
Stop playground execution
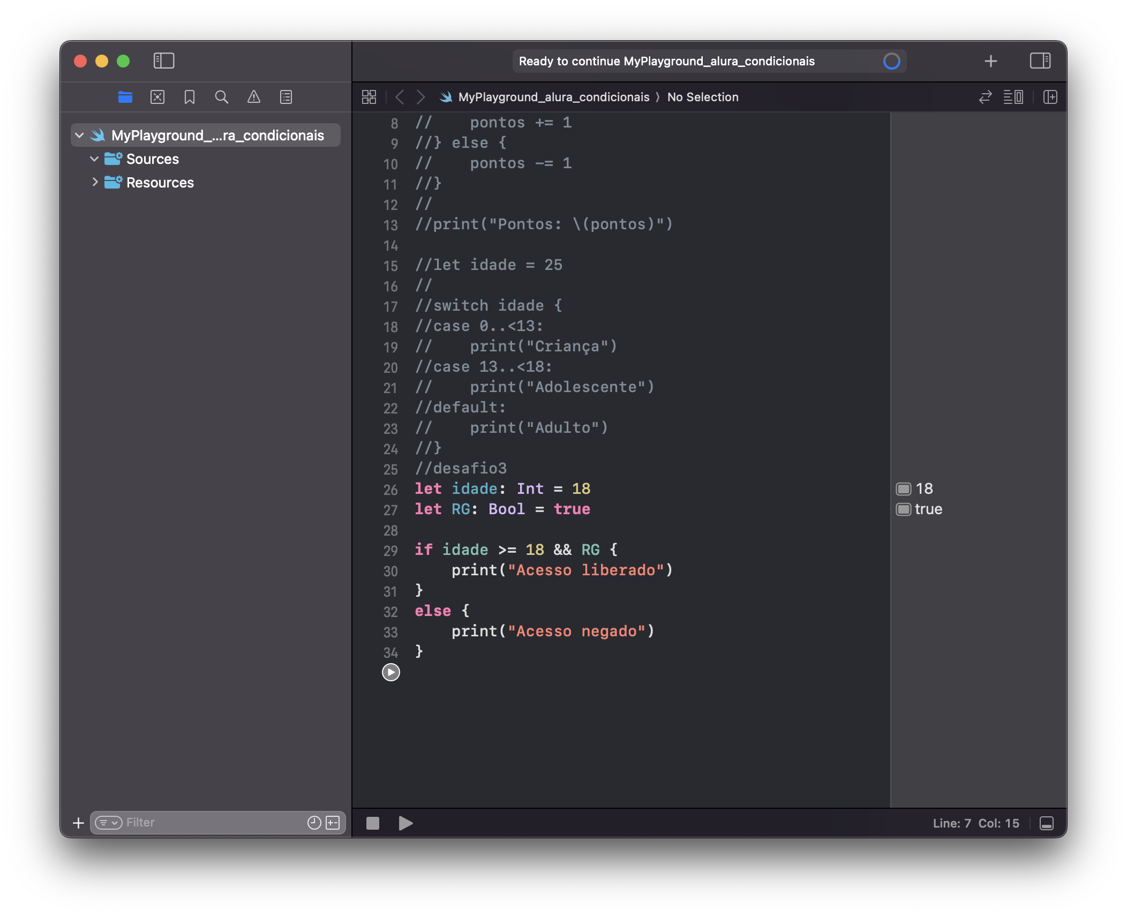373,823
